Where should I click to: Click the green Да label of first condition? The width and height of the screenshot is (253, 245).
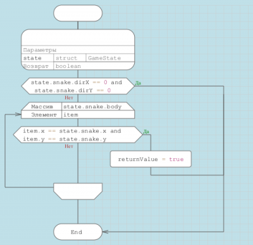(138, 83)
